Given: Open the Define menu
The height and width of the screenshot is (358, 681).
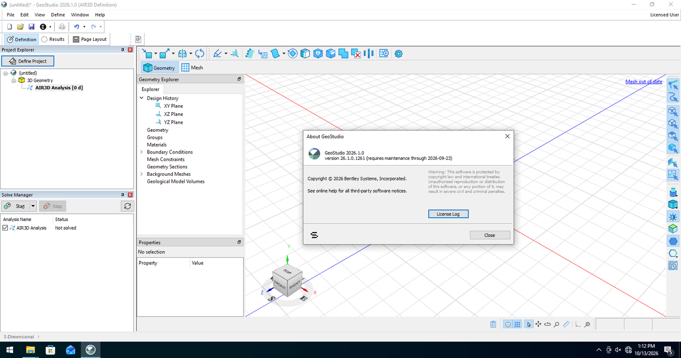Looking at the screenshot, I should pos(58,15).
